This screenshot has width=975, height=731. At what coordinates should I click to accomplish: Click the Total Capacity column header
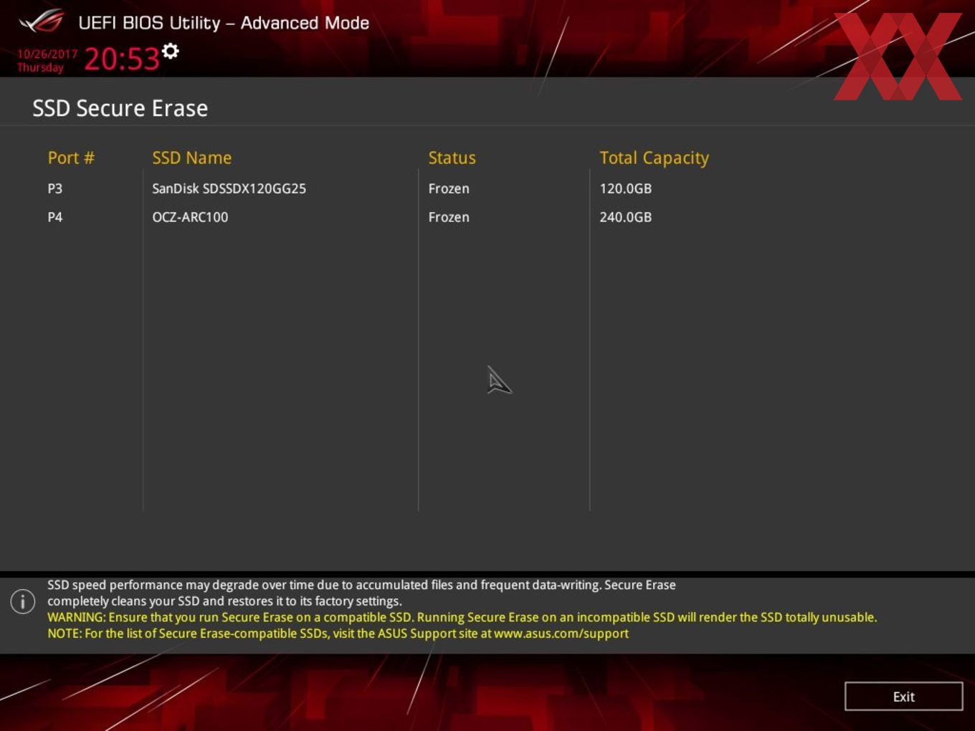coord(654,158)
